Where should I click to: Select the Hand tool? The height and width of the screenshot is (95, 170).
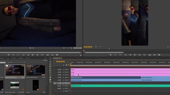[x=50, y=80]
